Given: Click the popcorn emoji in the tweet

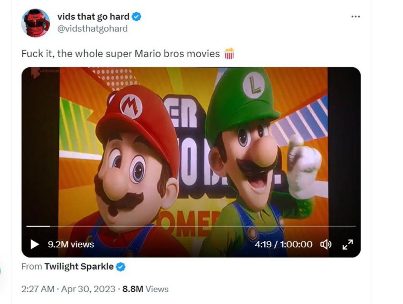Looking at the screenshot, I should tap(229, 54).
